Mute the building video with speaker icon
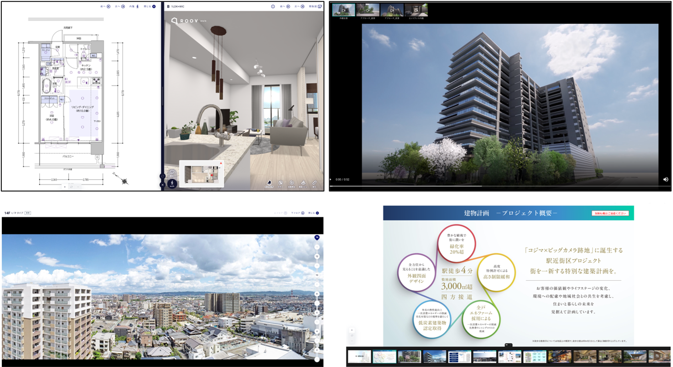673x367 pixels. pyautogui.click(x=665, y=179)
